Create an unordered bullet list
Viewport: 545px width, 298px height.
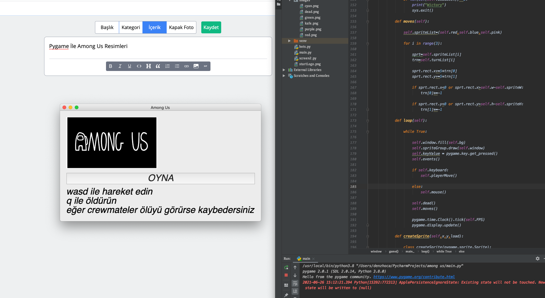point(177,66)
